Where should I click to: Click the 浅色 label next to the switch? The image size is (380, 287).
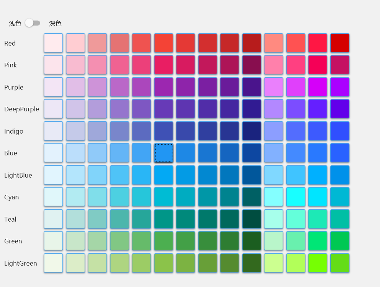(x=15, y=24)
